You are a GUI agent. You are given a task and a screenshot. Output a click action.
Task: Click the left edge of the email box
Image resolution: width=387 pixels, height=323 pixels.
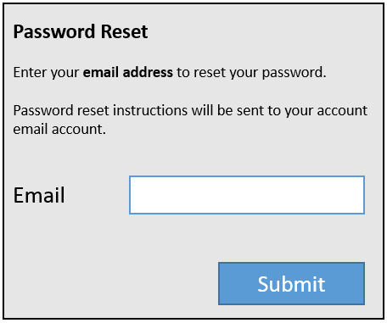click(132, 195)
